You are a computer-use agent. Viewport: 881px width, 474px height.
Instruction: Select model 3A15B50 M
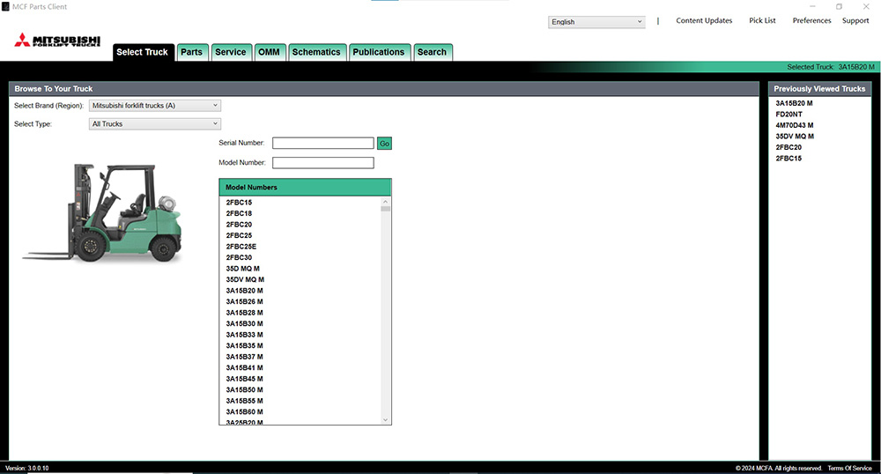coord(244,389)
